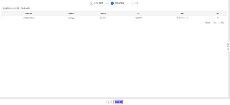Click serial number MACCEG109GLX1
This screenshot has height=105, width=230.
[29, 18]
